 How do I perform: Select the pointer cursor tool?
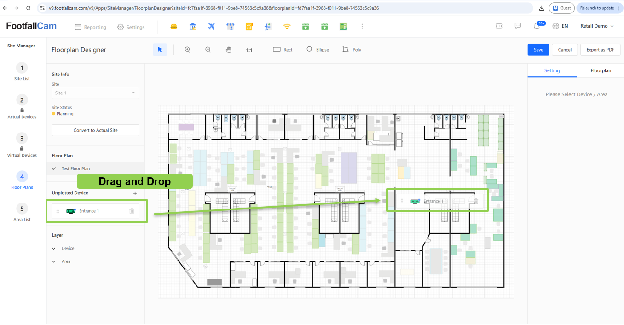pyautogui.click(x=160, y=50)
